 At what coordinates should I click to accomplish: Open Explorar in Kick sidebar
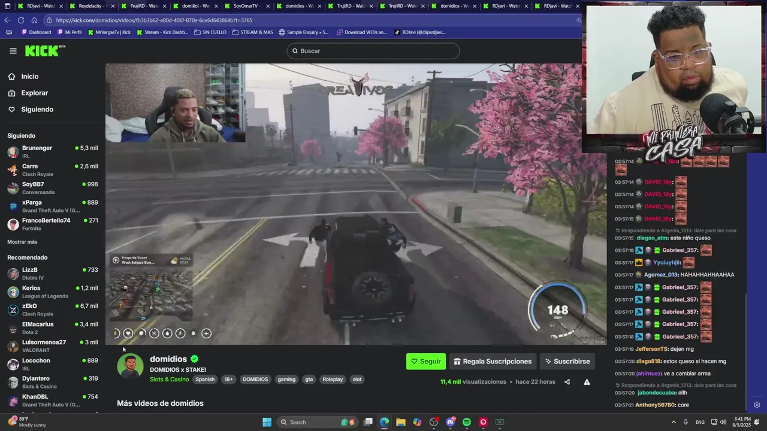(28, 93)
